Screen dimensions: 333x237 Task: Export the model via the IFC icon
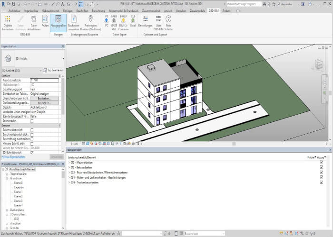pyautogui.click(x=107, y=21)
